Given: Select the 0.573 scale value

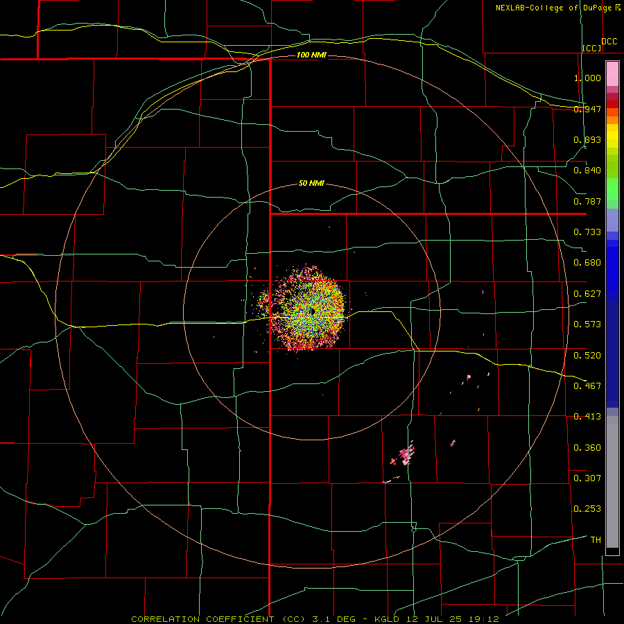Looking at the screenshot, I should [x=587, y=324].
